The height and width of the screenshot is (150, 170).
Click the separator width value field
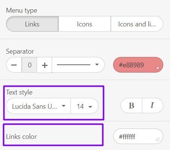point(29,65)
